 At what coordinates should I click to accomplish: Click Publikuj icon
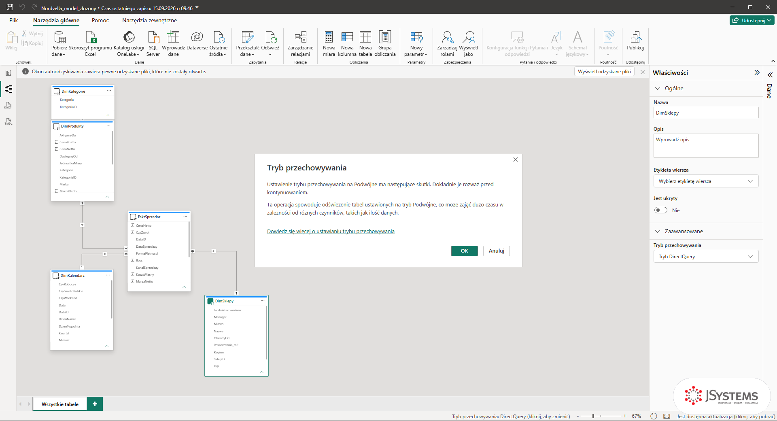pos(635,38)
